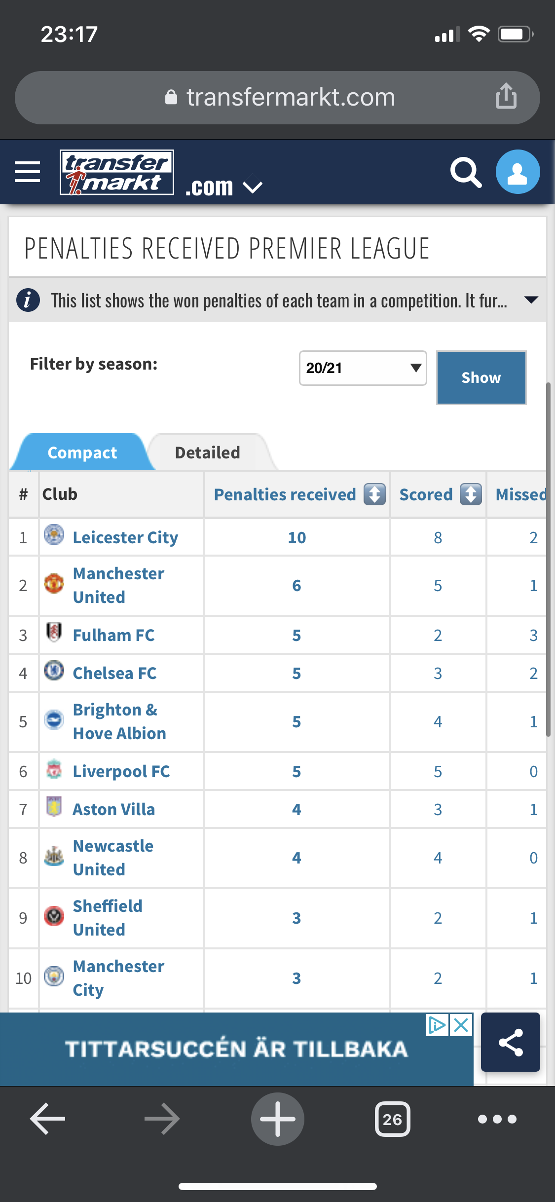Sort by Penalties received column
555x1202 pixels.
tap(374, 494)
